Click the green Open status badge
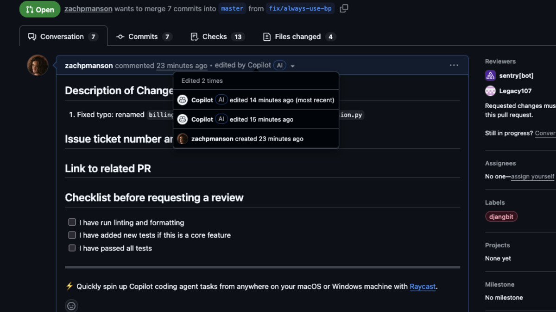This screenshot has width=556, height=312. pyautogui.click(x=40, y=9)
